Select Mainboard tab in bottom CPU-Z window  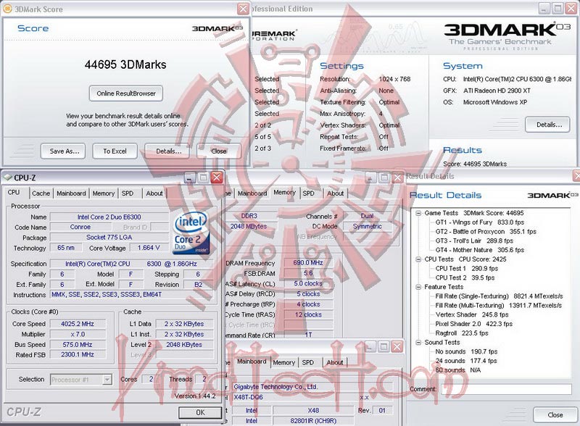(252, 362)
